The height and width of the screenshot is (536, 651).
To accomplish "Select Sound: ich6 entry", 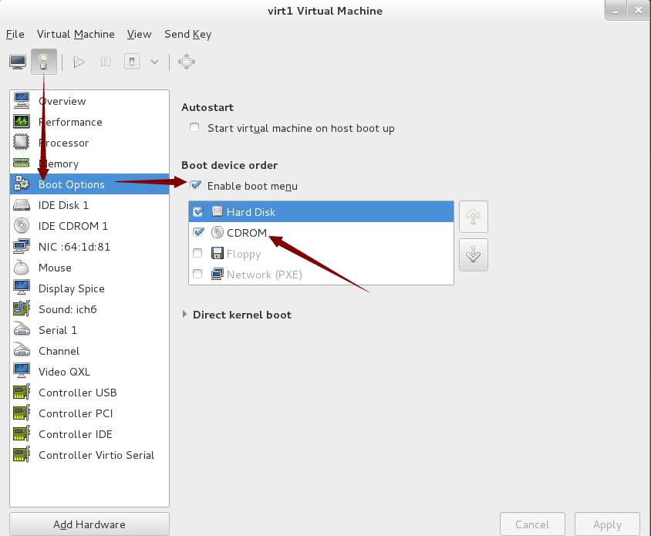I will tap(89, 309).
